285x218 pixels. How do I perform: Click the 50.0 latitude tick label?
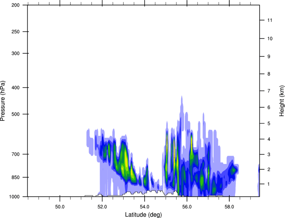pos(60,205)
